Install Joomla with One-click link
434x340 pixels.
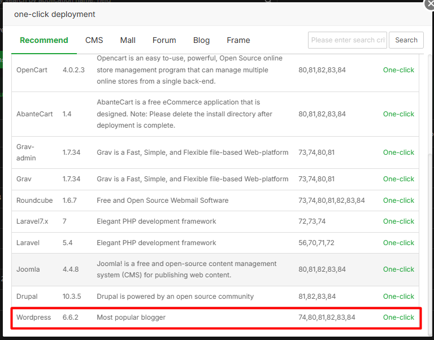[398, 269]
